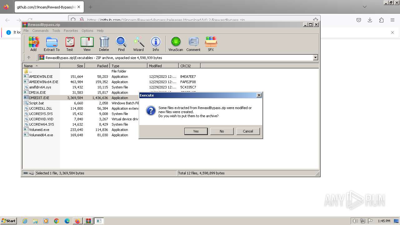Select DMI16.EXE file
Image resolution: width=400 pixels, height=225 pixels.
(x=35, y=92)
